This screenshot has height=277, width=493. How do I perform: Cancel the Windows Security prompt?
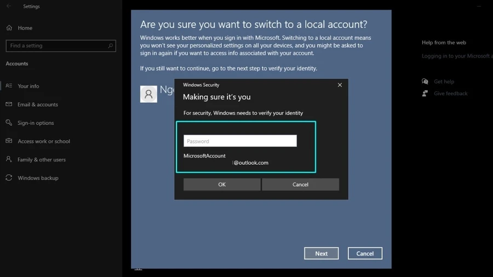coord(301,184)
